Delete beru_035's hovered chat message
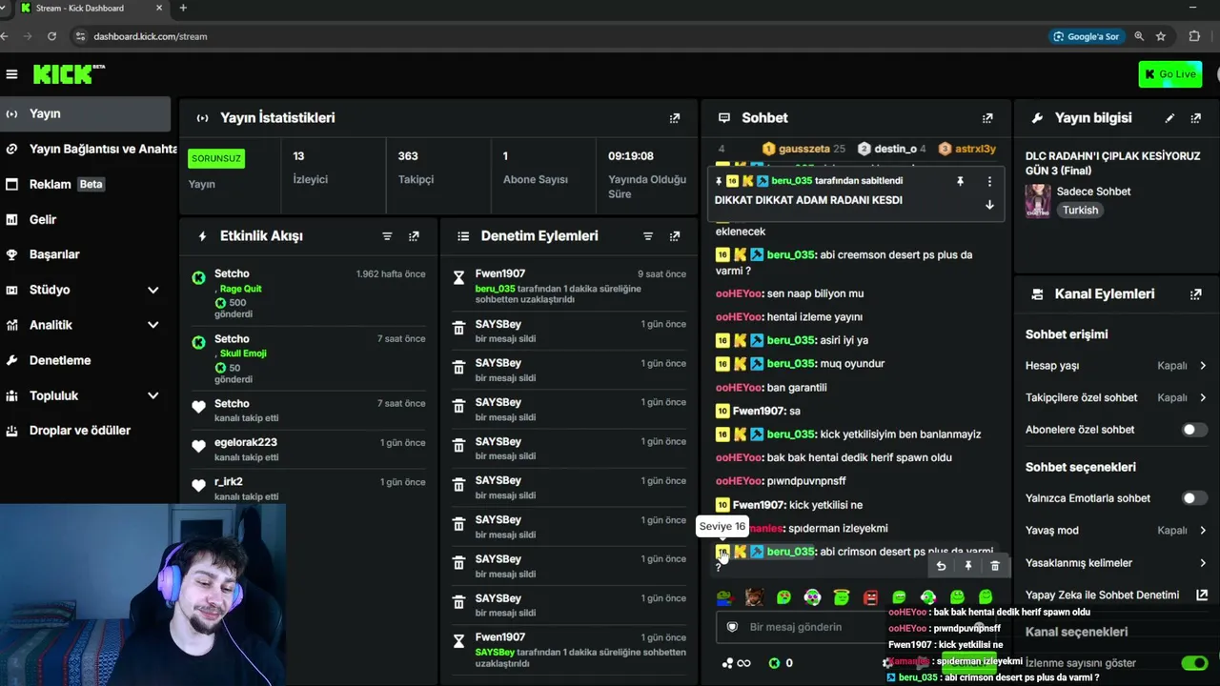The width and height of the screenshot is (1220, 686). coord(994,566)
